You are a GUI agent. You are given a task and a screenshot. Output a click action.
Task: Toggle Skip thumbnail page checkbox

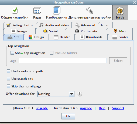(8, 86)
